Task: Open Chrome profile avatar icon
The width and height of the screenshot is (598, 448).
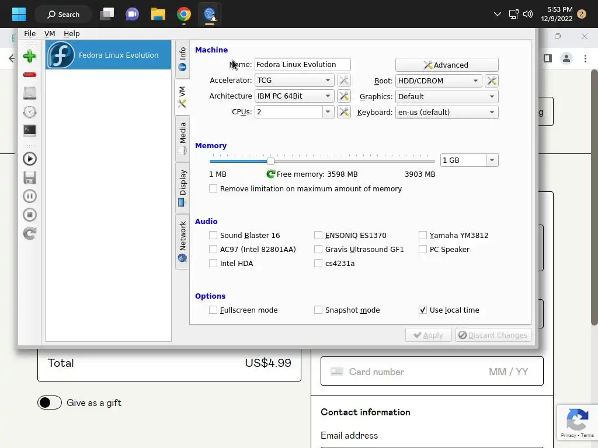Action: click(x=566, y=58)
